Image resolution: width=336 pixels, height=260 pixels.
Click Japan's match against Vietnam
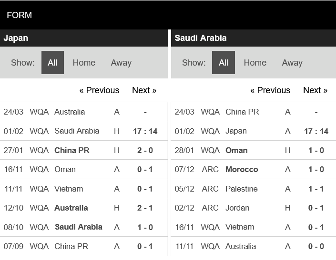[x=69, y=189]
